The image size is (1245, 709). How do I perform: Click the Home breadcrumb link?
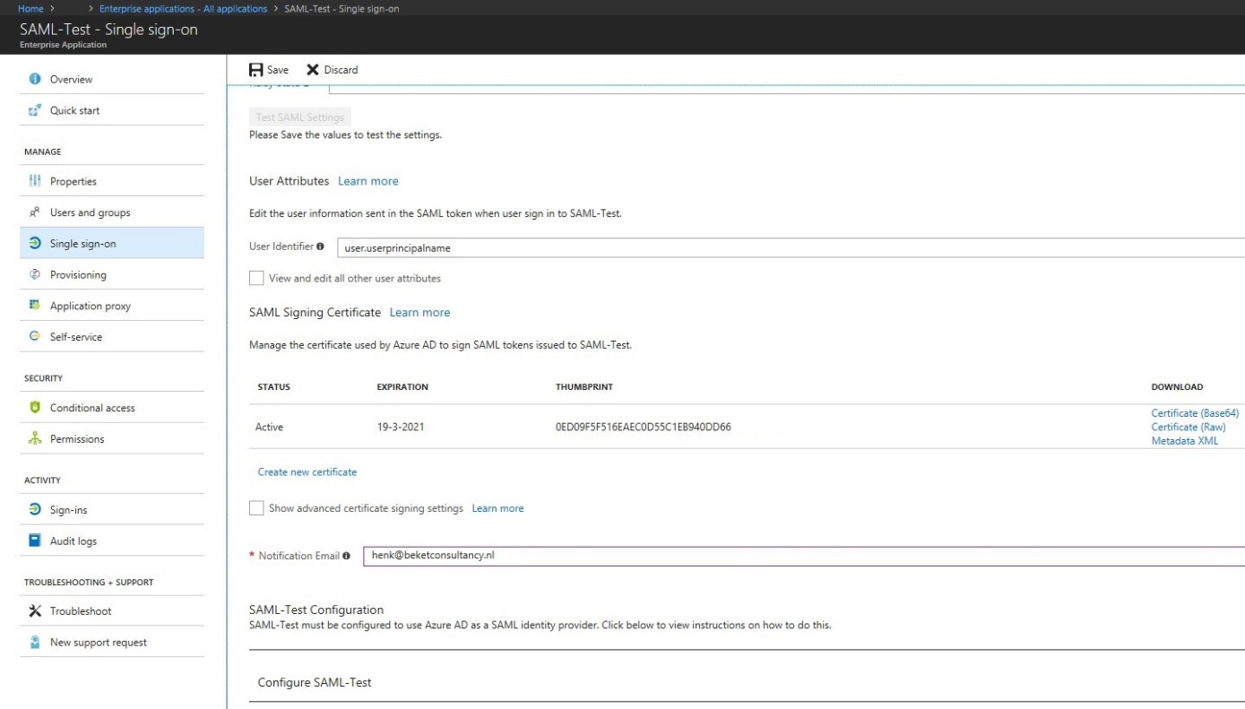pos(30,9)
